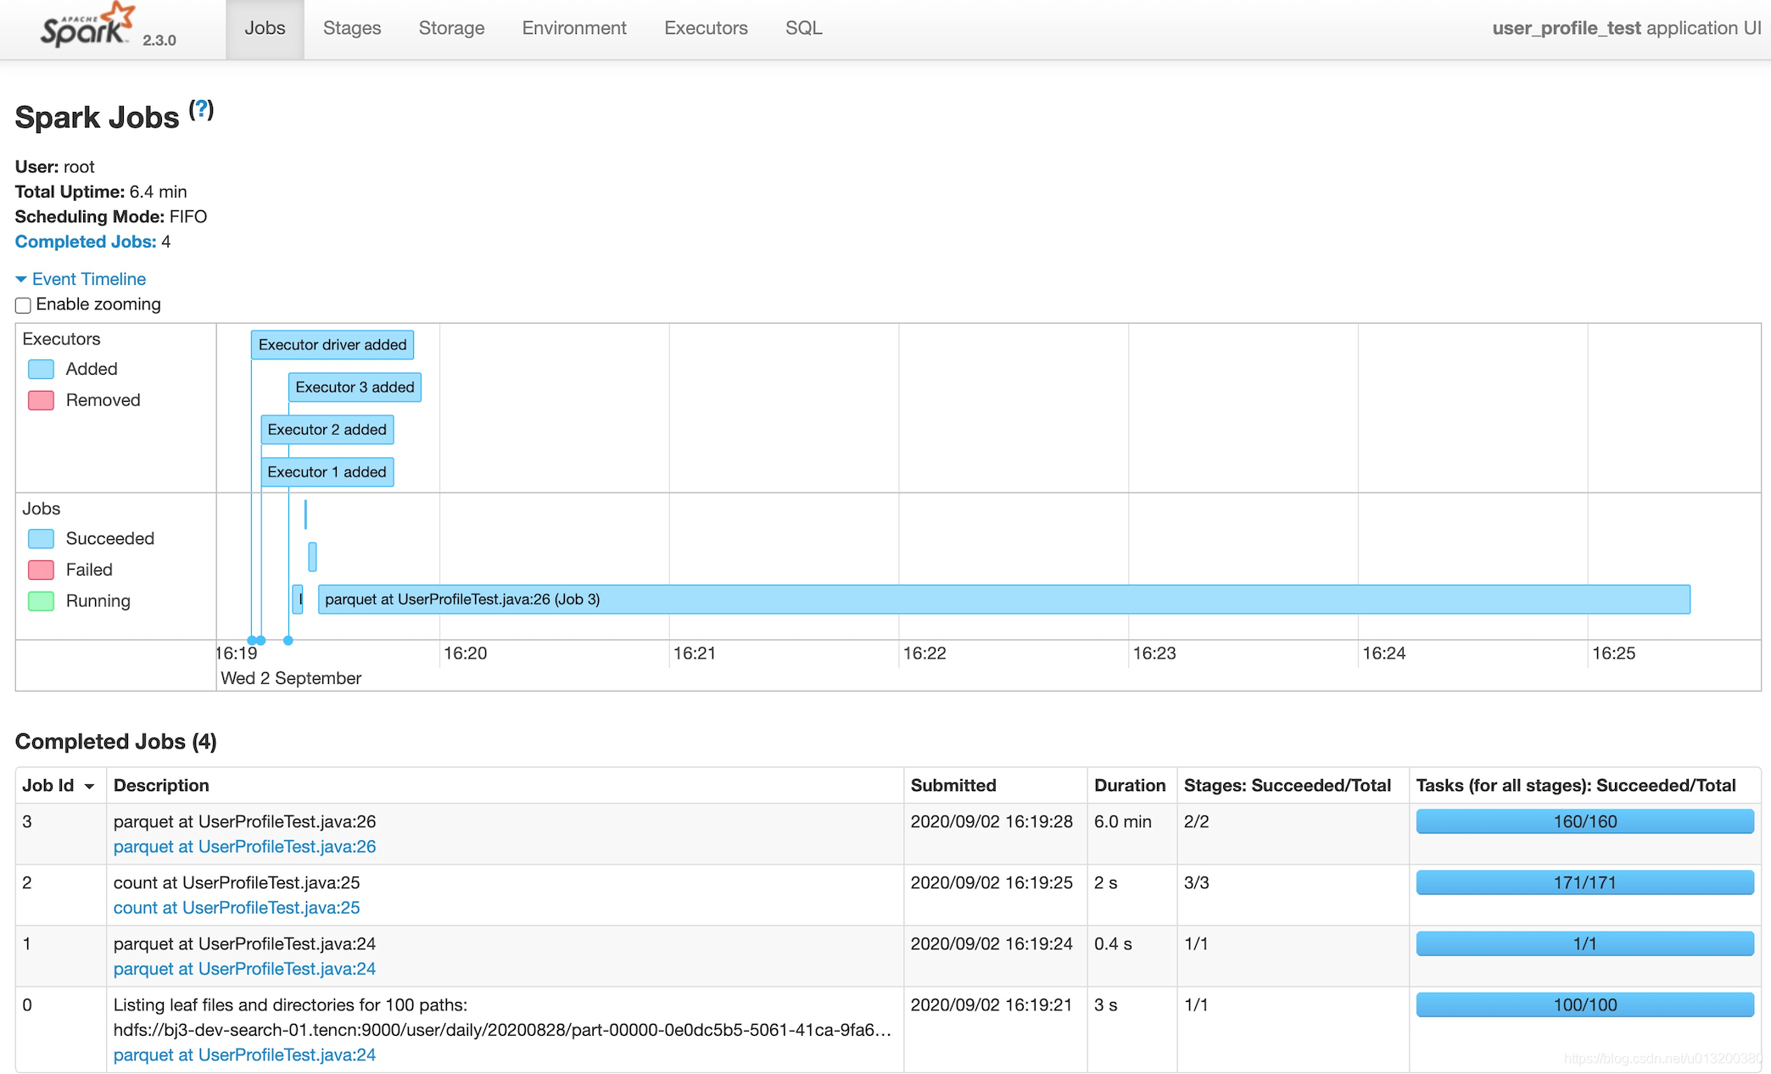Click the Apache Spark logo
The image size is (1771, 1074).
coord(87,26)
